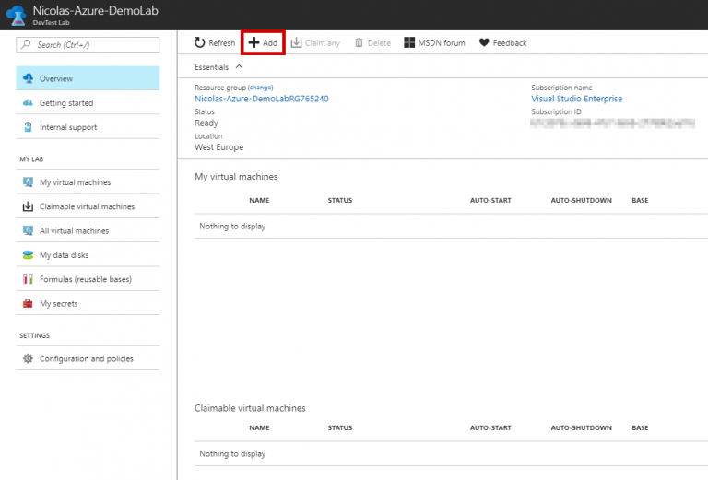This screenshot has width=708, height=480.
Task: Open Configuration and policies settings
Action: coord(88,358)
